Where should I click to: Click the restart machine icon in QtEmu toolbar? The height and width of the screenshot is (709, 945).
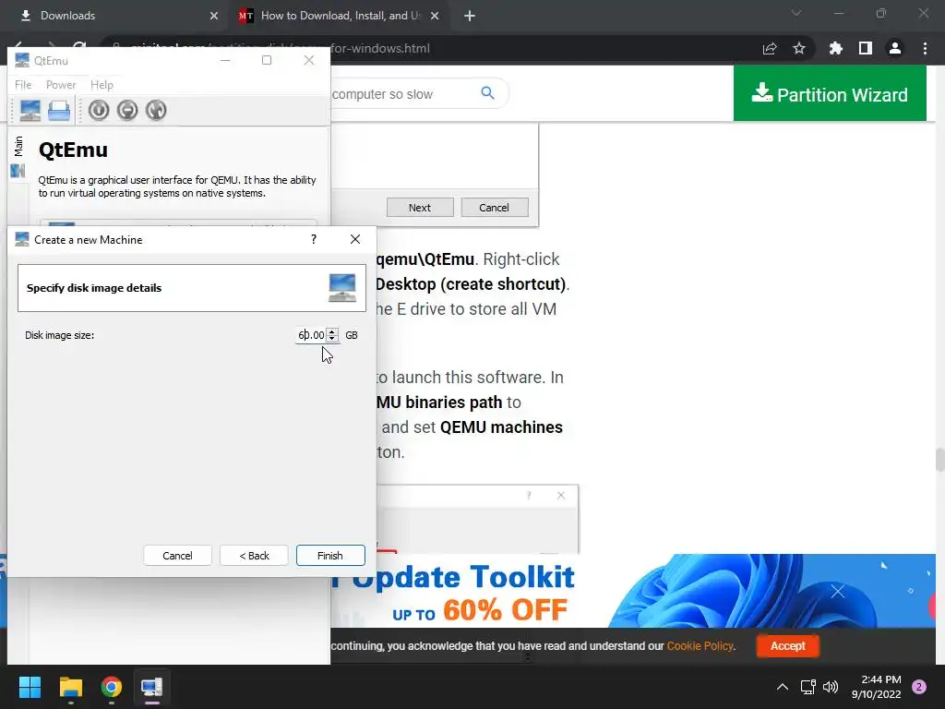point(155,111)
